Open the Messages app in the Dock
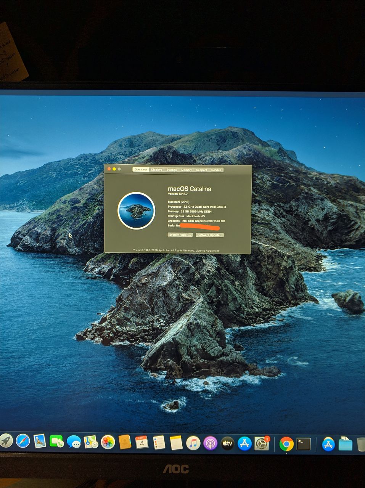This screenshot has height=488, width=365. click(x=74, y=442)
